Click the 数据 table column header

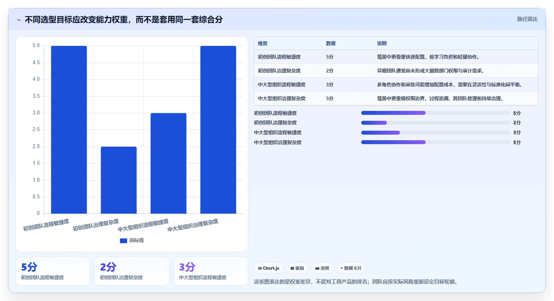[x=331, y=44]
